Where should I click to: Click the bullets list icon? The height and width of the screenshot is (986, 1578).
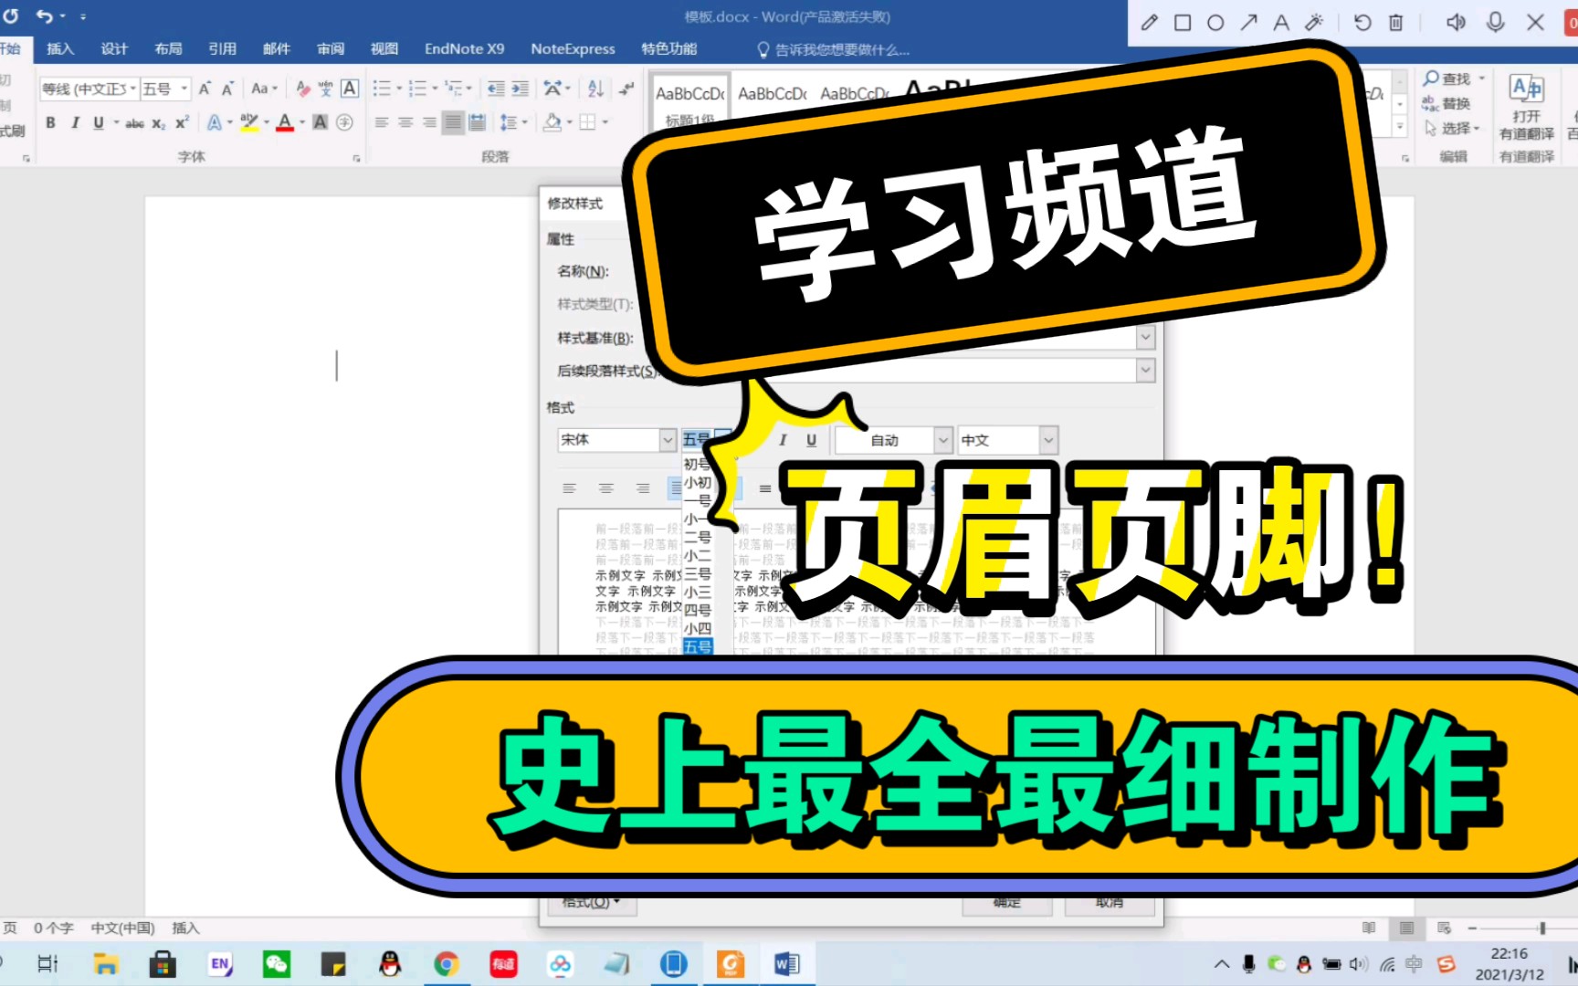382,89
